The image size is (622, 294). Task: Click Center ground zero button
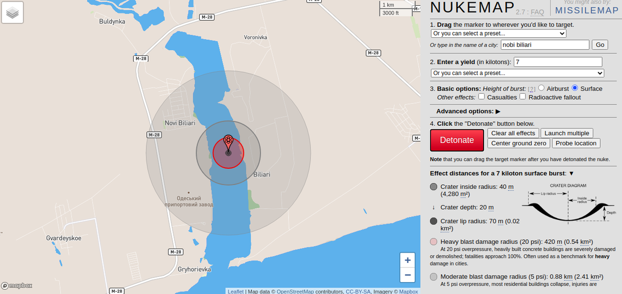(518, 143)
